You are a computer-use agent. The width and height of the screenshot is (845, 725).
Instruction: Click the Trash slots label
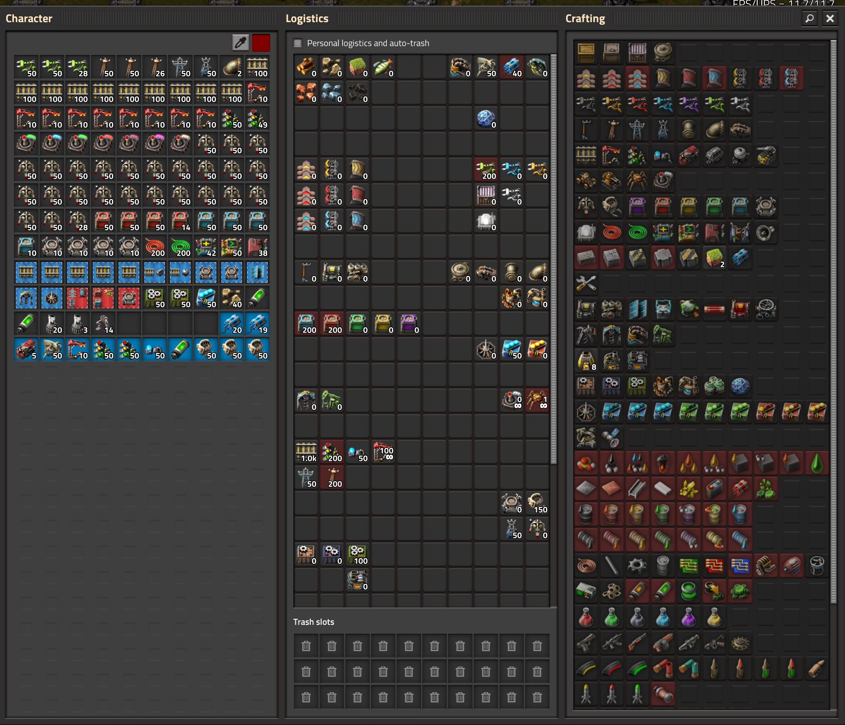point(314,622)
